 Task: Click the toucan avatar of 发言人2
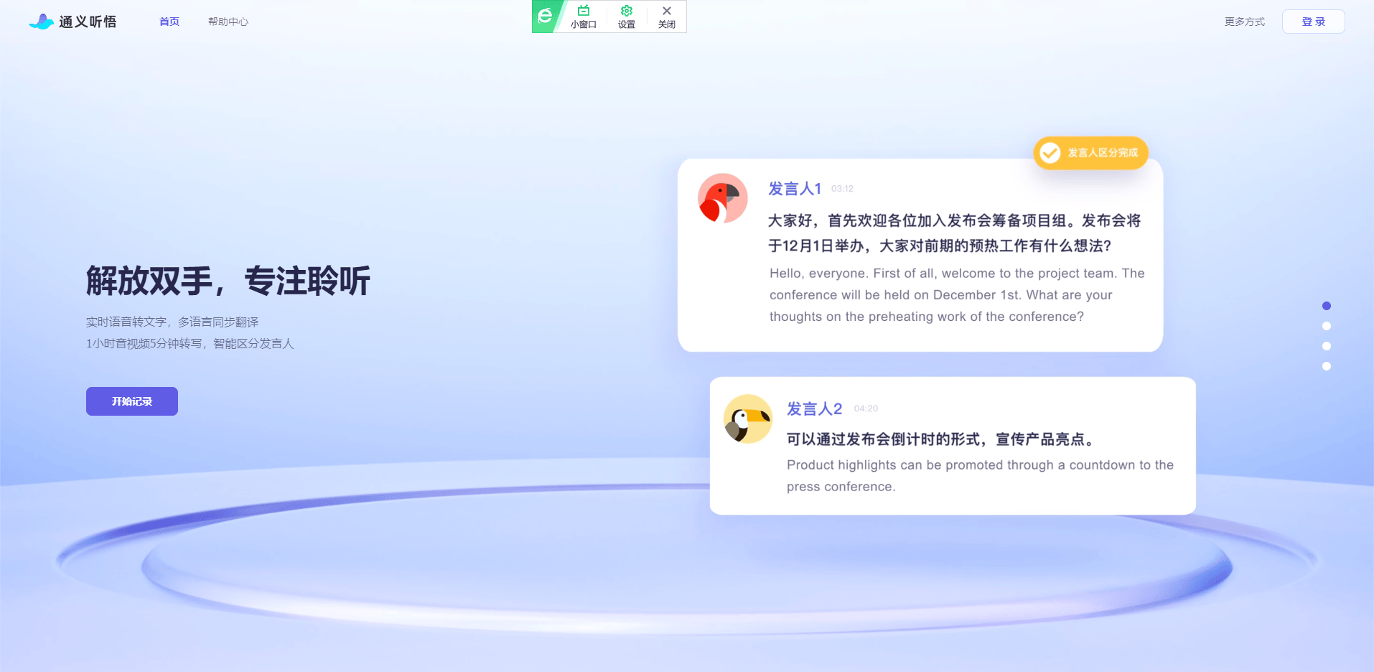747,419
